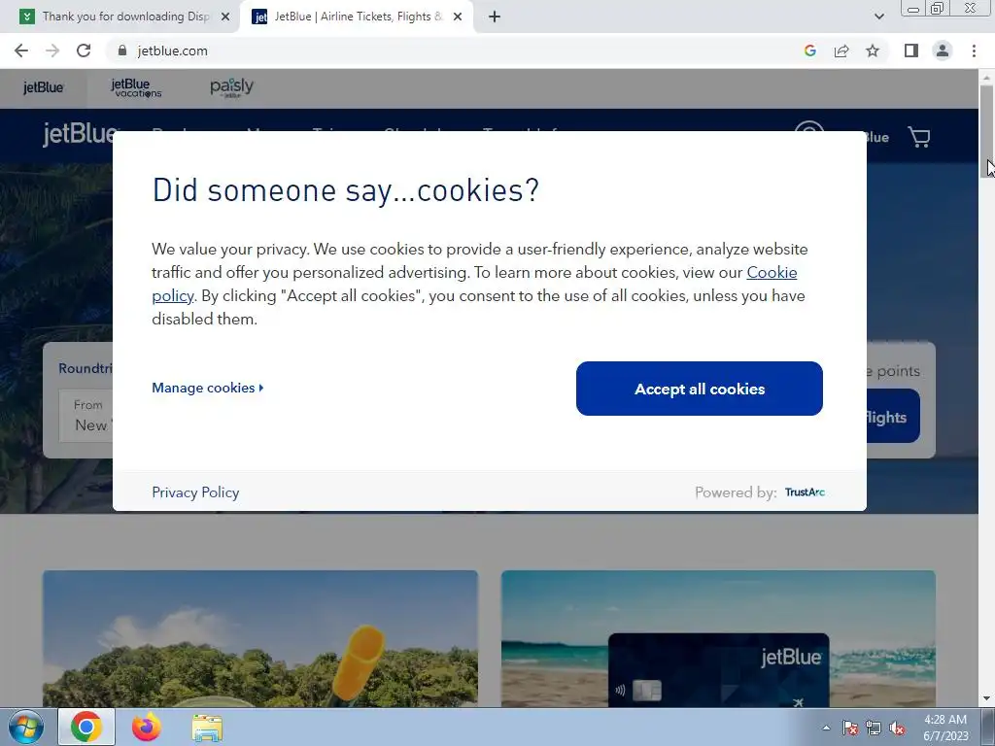The image size is (995, 746).
Task: Expand Manage cookies options
Action: [208, 388]
